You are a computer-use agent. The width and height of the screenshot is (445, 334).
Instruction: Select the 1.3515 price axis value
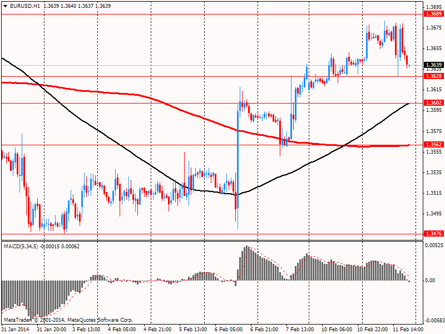tap(434, 193)
